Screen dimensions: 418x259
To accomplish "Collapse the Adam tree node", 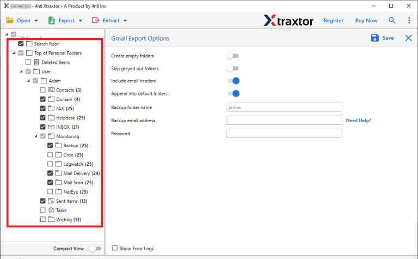I will tap(28, 81).
